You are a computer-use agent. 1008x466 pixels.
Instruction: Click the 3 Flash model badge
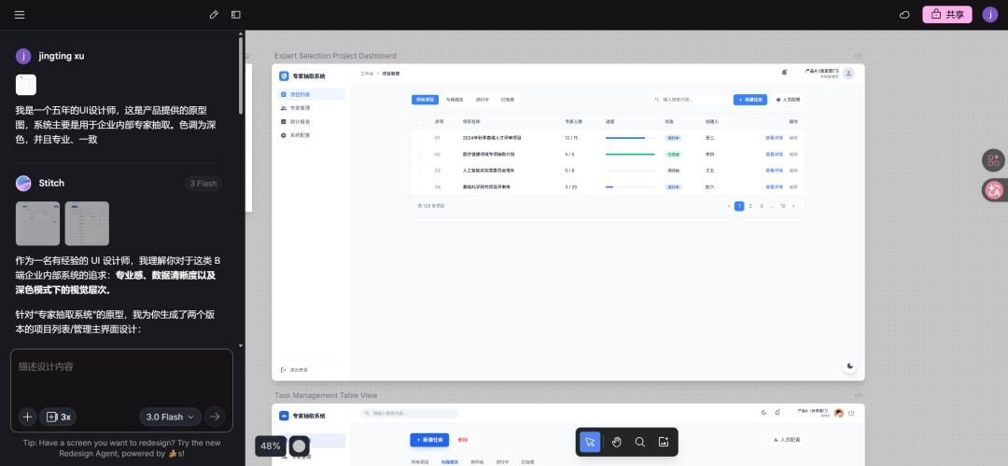pos(203,184)
